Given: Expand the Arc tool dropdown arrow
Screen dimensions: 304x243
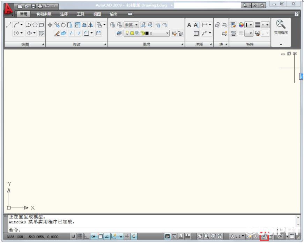Looking at the screenshot, I should (22, 25).
